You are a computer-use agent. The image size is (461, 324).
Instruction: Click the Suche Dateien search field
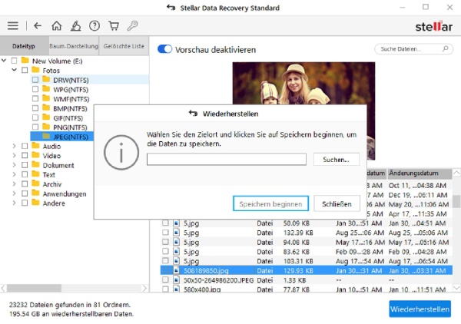pos(413,49)
